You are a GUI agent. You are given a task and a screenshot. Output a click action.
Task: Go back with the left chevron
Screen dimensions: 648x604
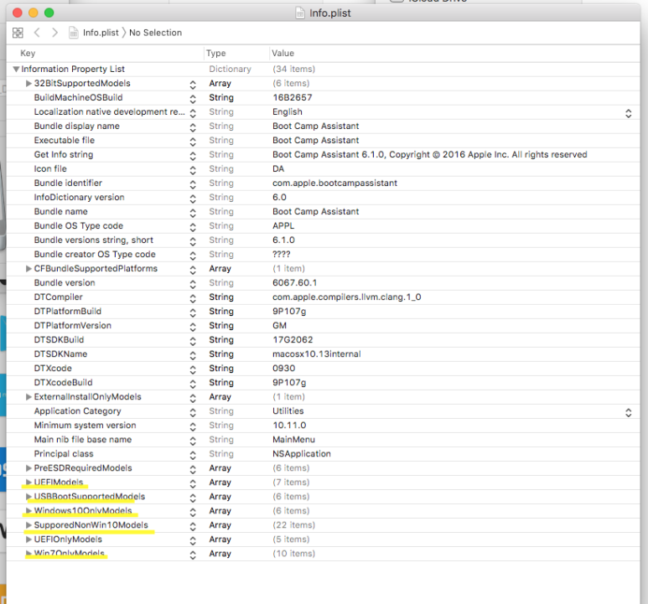pos(37,33)
